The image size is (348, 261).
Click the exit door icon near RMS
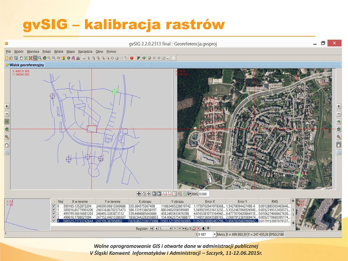coord(189,194)
